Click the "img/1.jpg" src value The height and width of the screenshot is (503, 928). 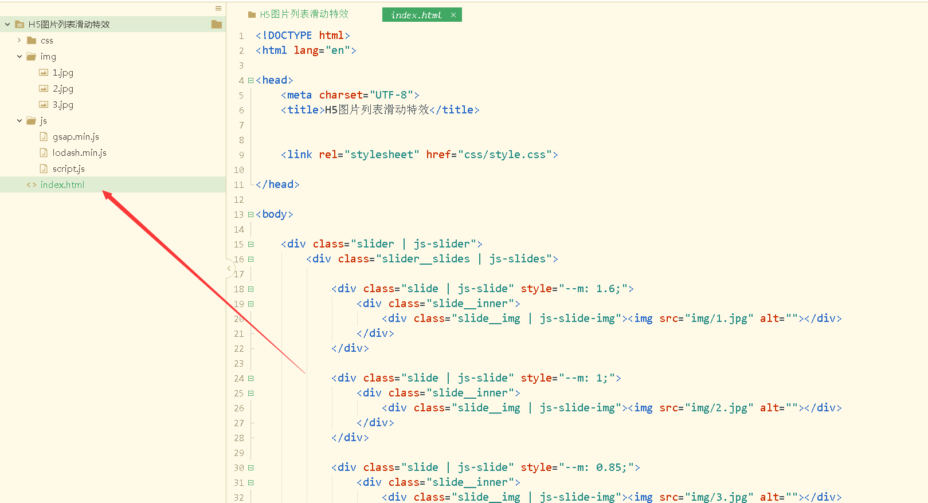pyautogui.click(x=719, y=319)
